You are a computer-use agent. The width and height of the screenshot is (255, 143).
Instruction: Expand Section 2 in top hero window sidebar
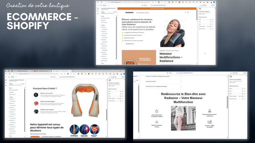point(101,31)
